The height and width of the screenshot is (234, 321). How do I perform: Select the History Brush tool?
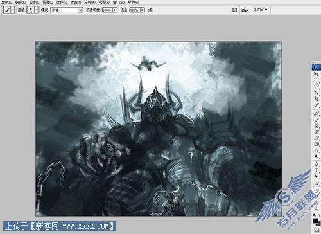coord(317,132)
